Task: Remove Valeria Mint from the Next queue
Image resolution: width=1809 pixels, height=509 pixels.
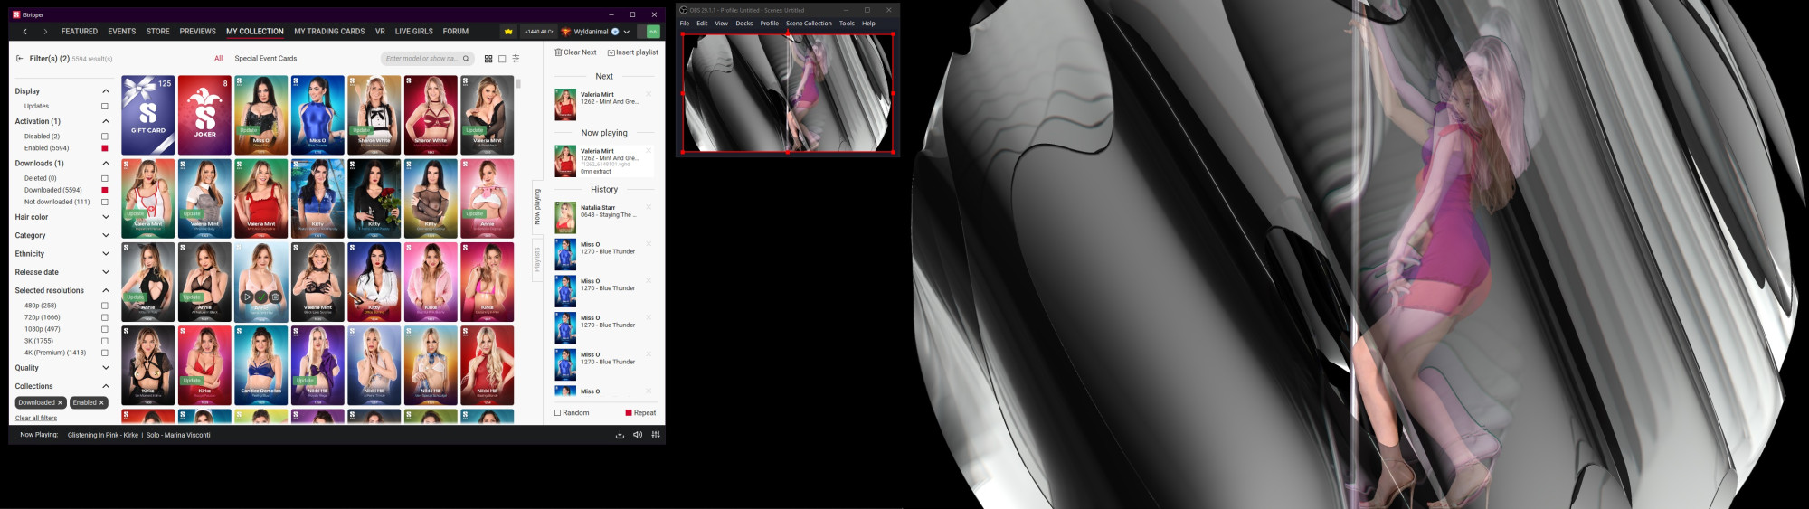Action: click(x=649, y=94)
